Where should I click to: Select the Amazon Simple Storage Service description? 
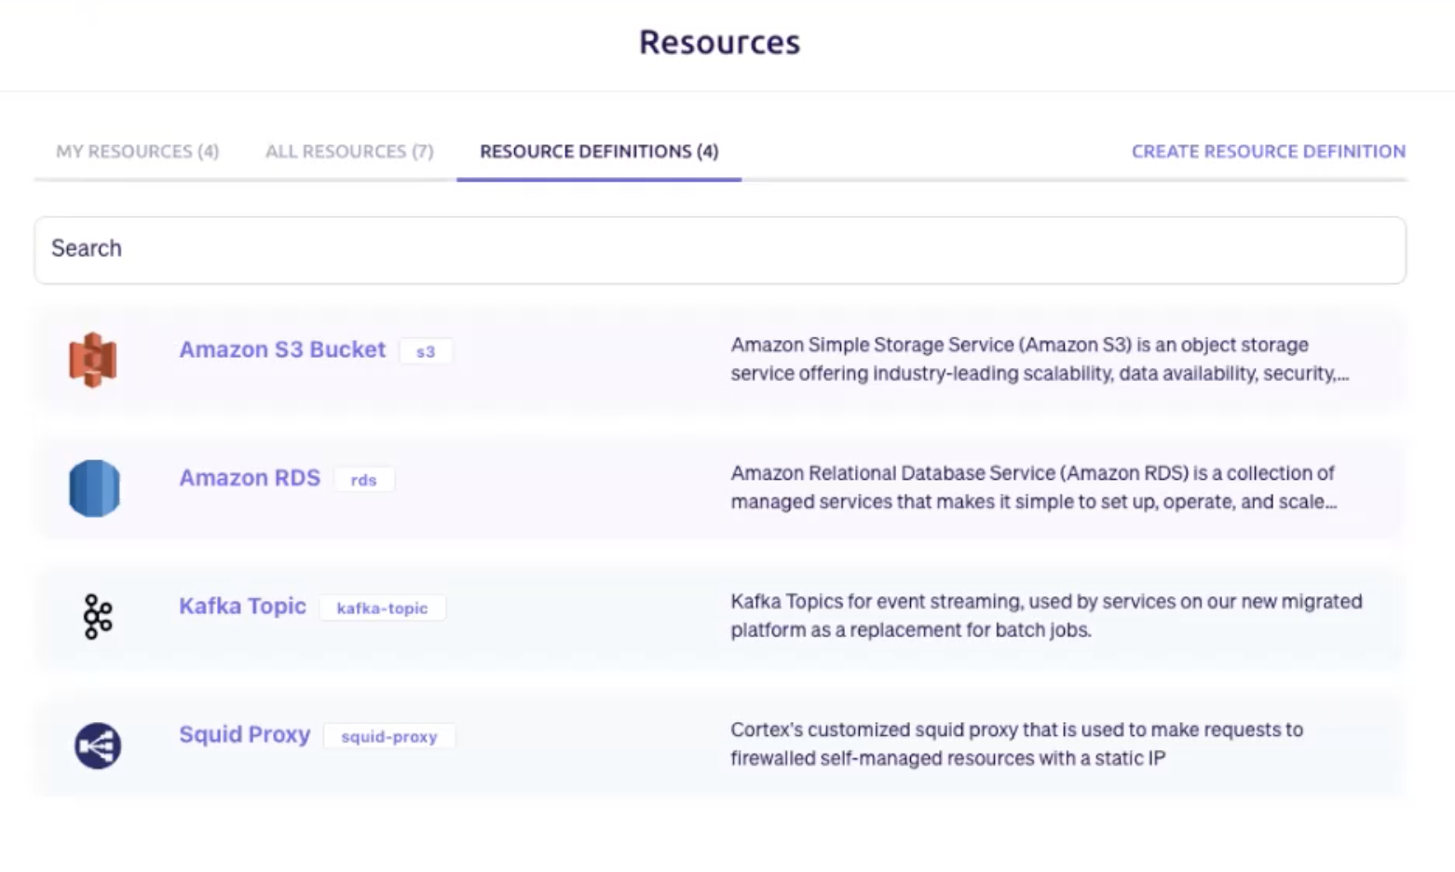point(1040,359)
